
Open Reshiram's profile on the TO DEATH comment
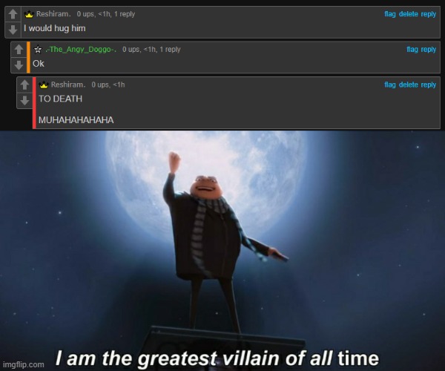coord(68,85)
